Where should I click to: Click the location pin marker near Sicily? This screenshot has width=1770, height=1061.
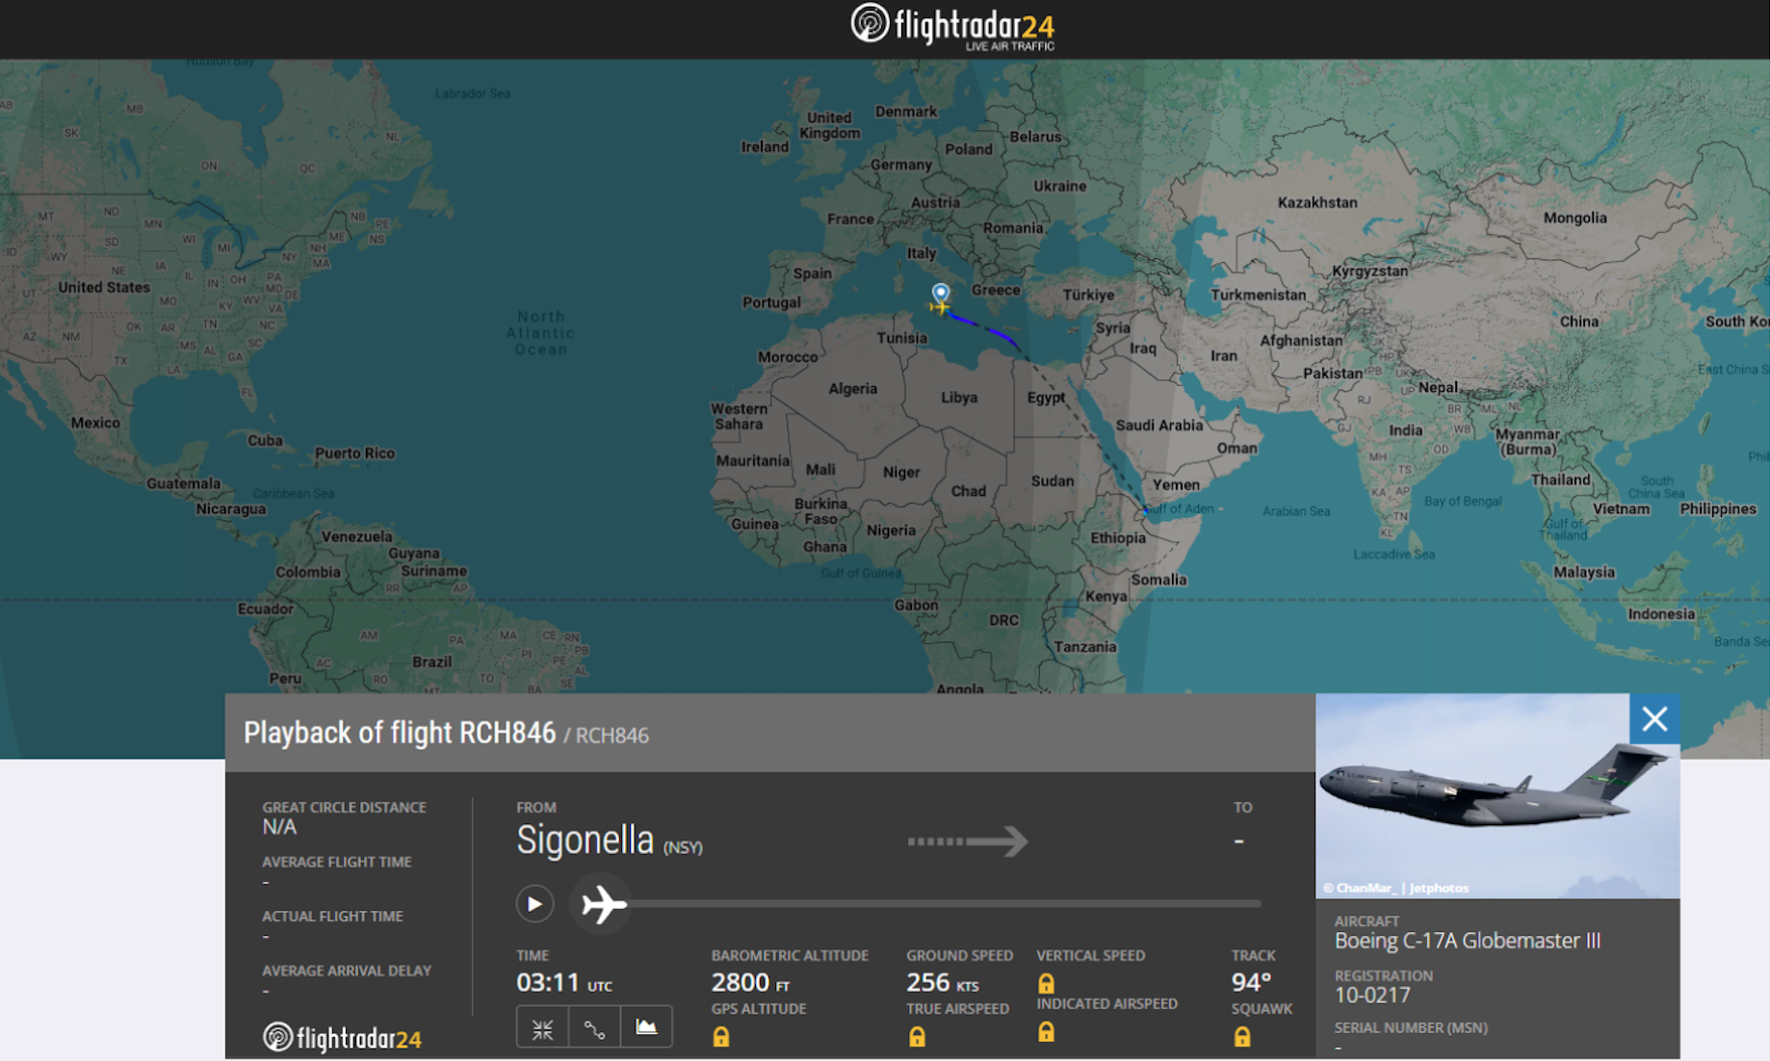941,292
